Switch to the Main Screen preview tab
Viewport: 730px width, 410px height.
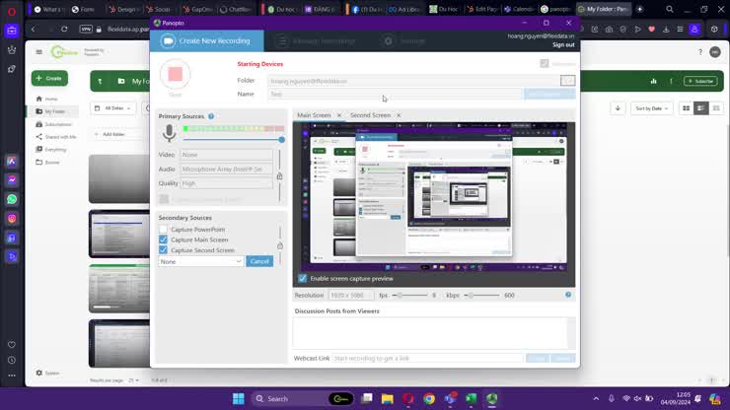pyautogui.click(x=314, y=115)
